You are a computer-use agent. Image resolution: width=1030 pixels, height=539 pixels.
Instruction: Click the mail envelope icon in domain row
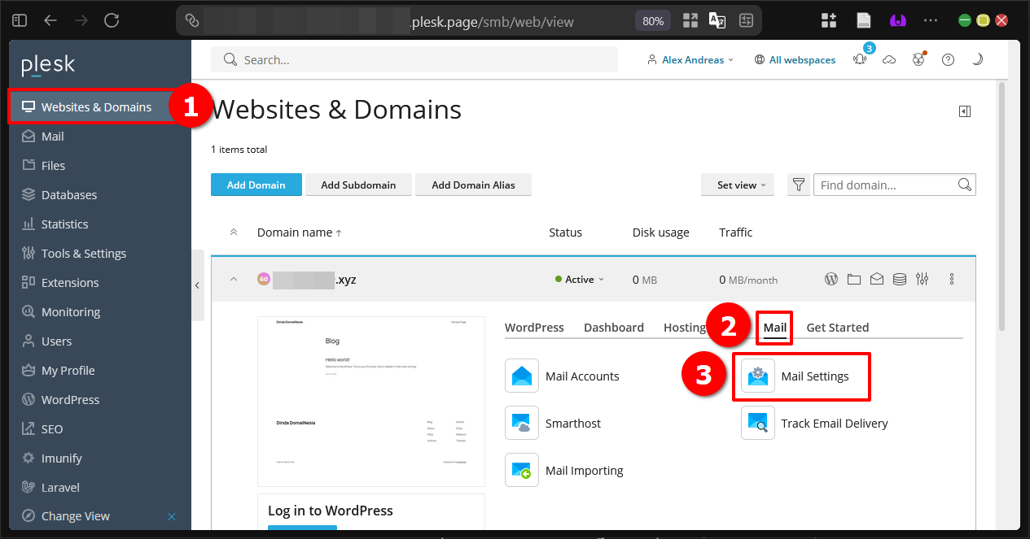point(877,279)
